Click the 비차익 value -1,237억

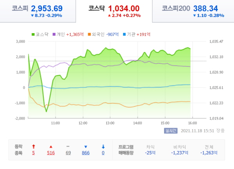tap(180, 153)
